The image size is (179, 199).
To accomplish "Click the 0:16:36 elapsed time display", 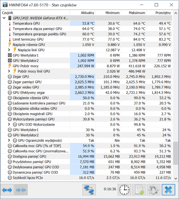I will point(110,189).
